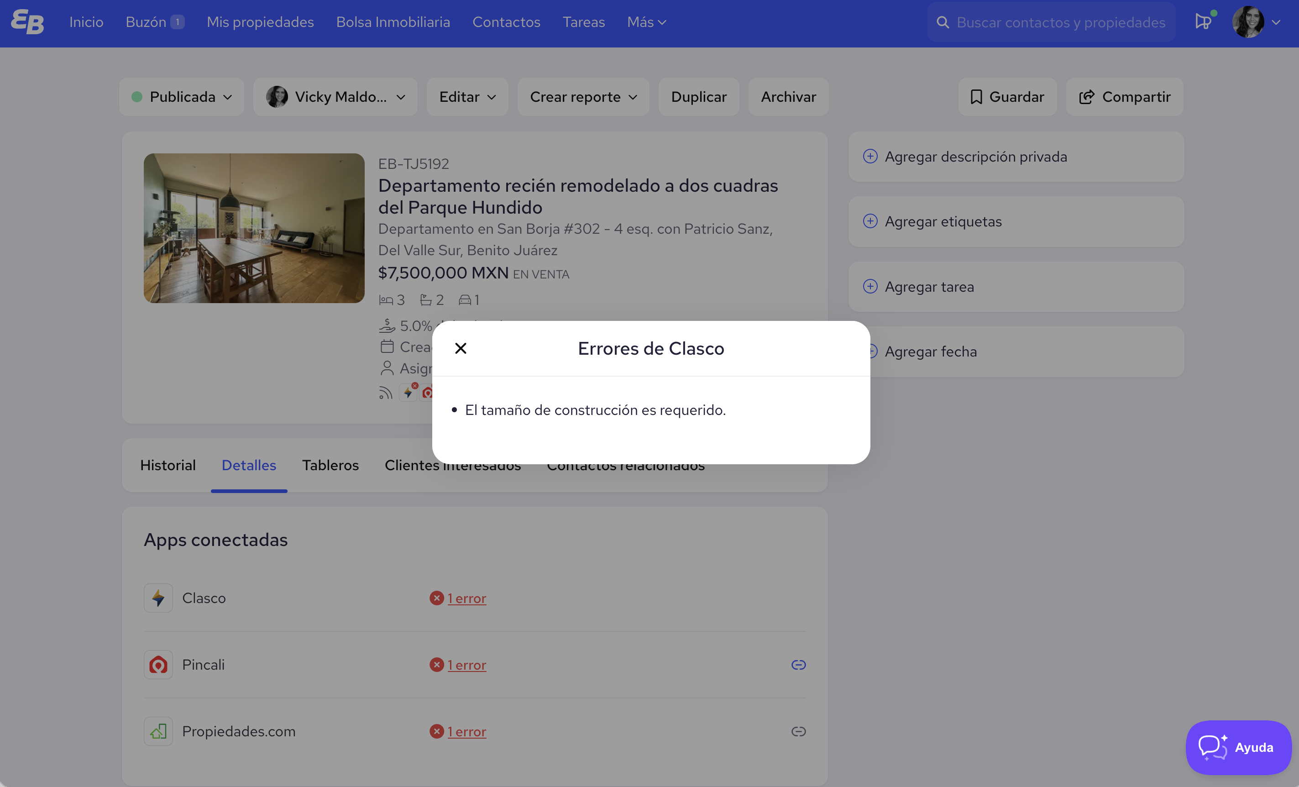Image resolution: width=1299 pixels, height=787 pixels.
Task: Close the Errores de Clasco dialog
Action: [x=460, y=348]
